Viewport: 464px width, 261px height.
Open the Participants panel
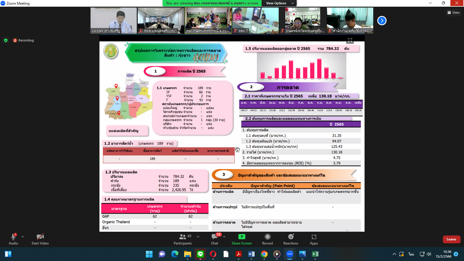coord(183,239)
